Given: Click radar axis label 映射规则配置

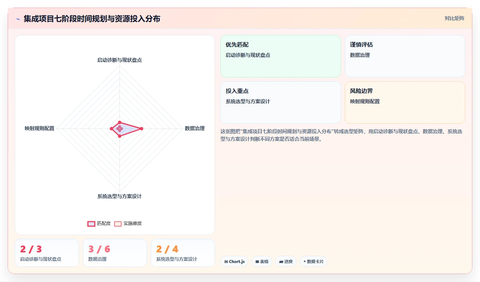Looking at the screenshot, I should (39, 128).
